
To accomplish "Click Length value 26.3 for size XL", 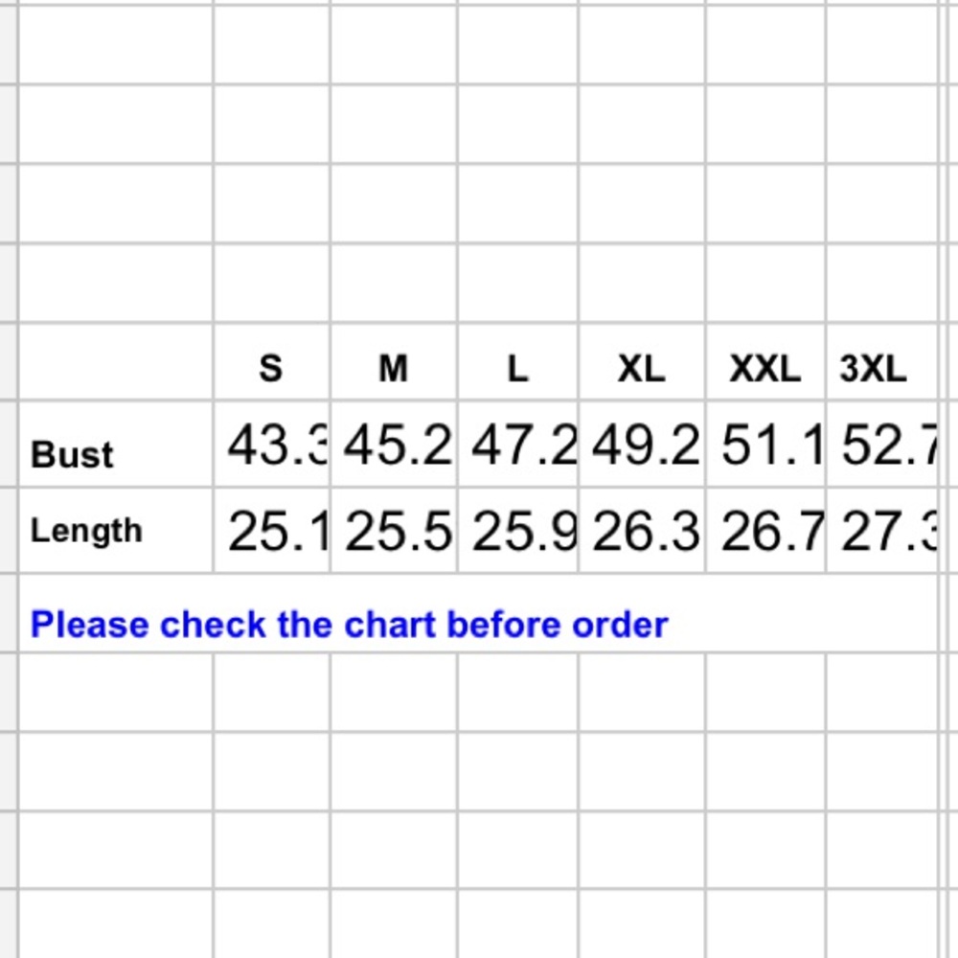I will click(645, 532).
